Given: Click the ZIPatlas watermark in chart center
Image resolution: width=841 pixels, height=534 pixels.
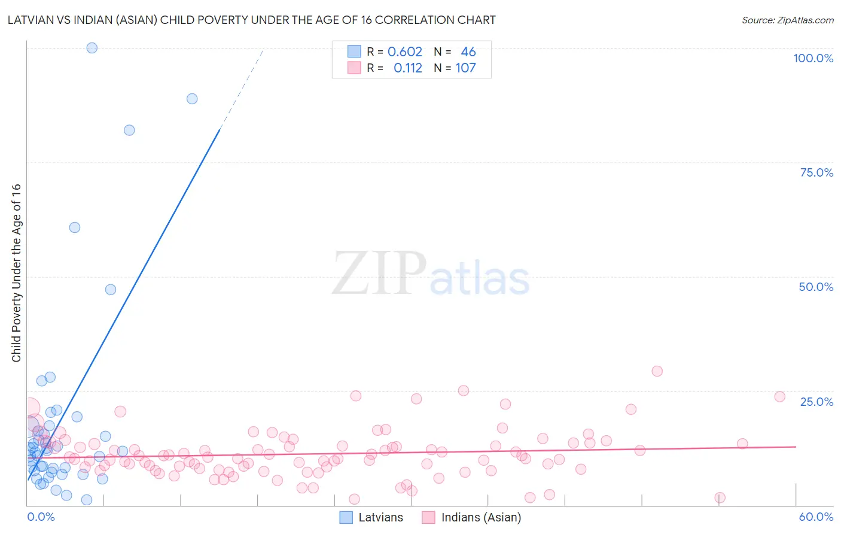Looking at the screenshot, I should 431,274.
